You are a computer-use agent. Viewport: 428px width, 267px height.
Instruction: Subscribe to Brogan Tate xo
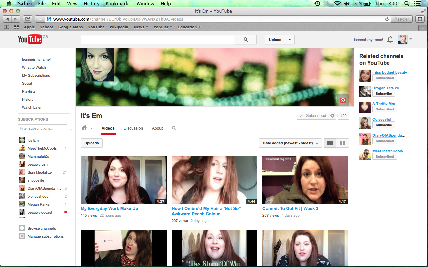(x=384, y=94)
